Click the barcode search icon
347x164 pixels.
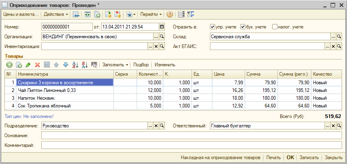pyautogui.click(x=94, y=65)
